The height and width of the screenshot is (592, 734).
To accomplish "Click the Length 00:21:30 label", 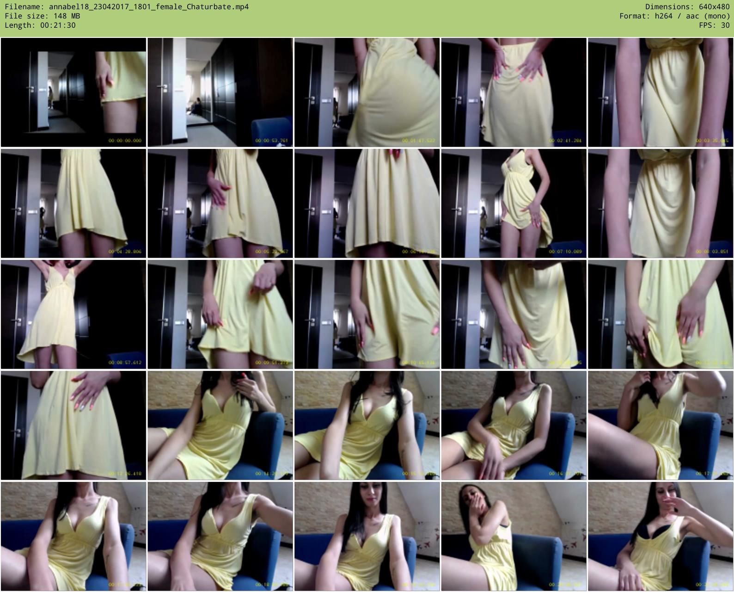I will [40, 25].
